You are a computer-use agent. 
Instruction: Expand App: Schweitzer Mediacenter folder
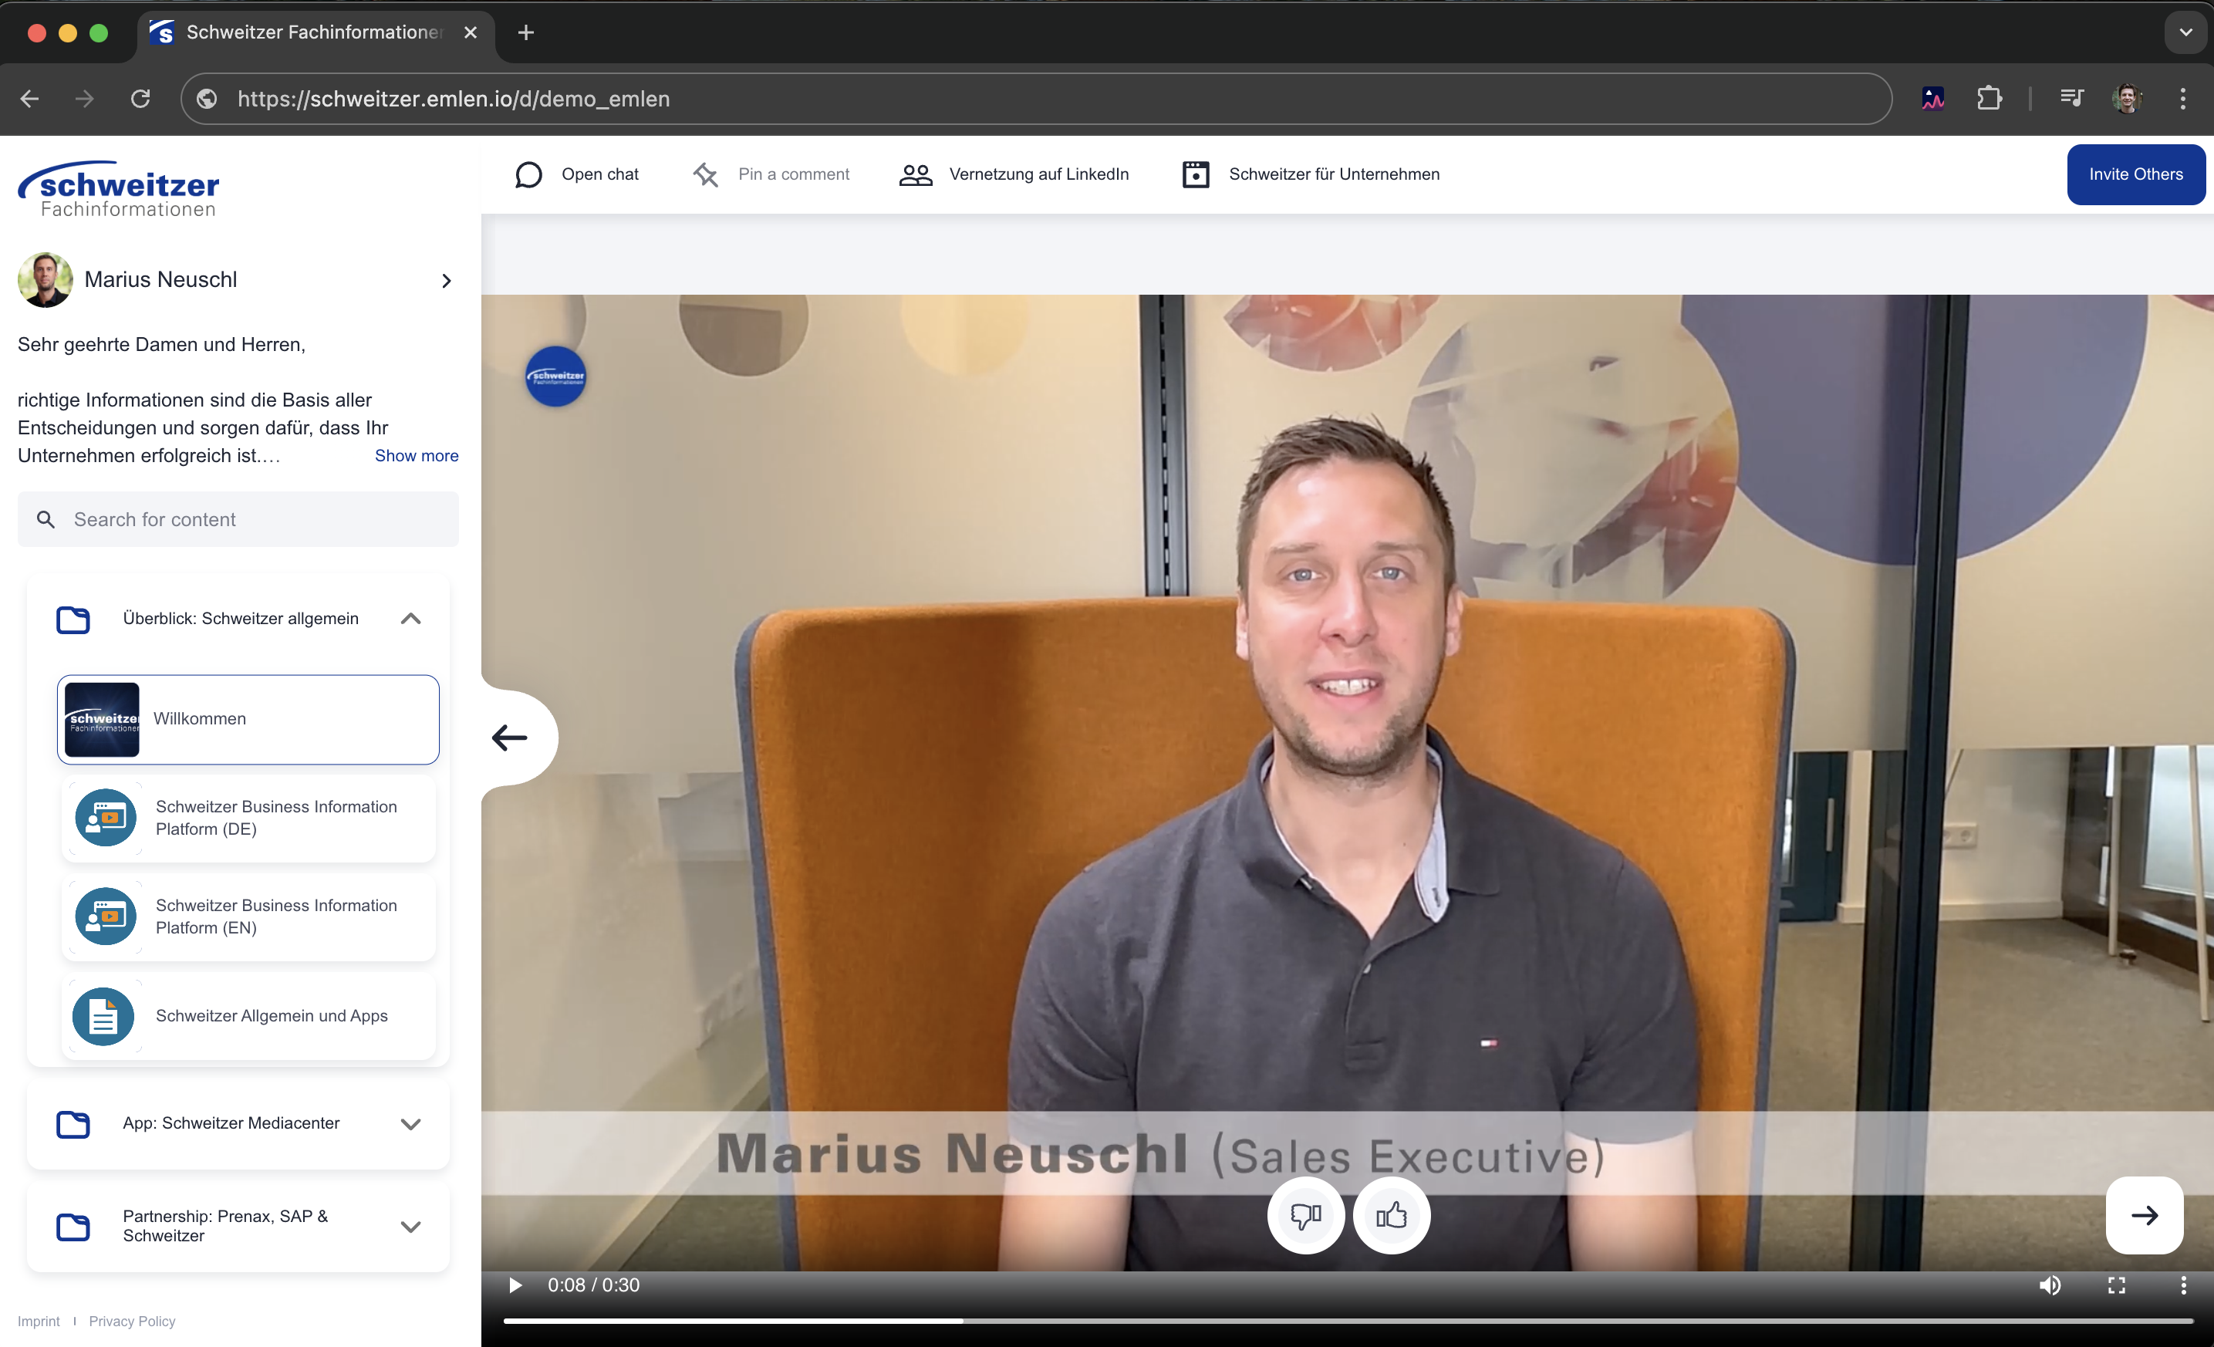410,1124
